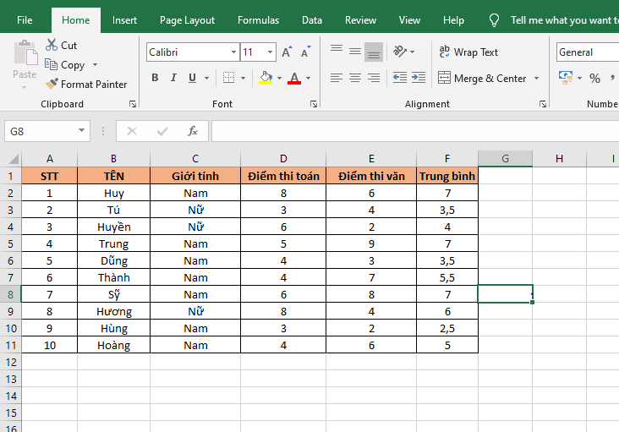Open the font name Calibri dropdown
The height and width of the screenshot is (432, 619).
point(233,52)
